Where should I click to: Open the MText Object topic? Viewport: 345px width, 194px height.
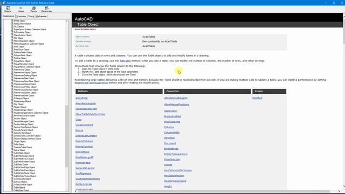[x=19, y=20]
